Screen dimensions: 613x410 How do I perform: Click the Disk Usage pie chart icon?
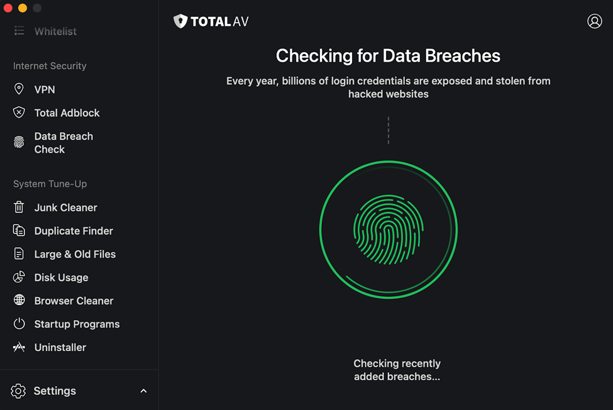tap(19, 277)
